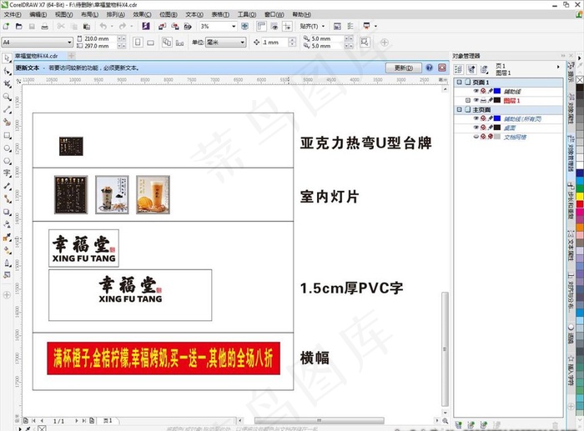The width and height of the screenshot is (584, 431).
Task: Select portrait page orientation
Action: pos(138,43)
